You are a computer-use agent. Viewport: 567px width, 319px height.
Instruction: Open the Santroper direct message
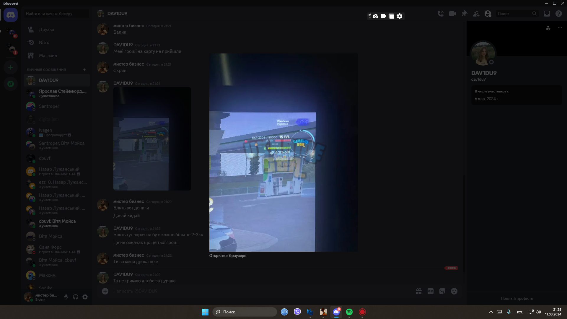[x=57, y=106]
